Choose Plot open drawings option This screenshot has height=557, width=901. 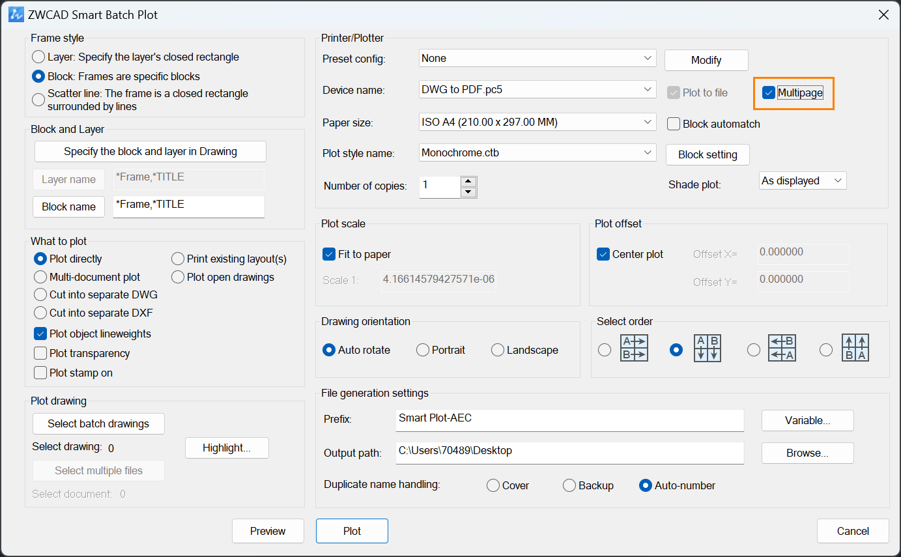point(178,277)
